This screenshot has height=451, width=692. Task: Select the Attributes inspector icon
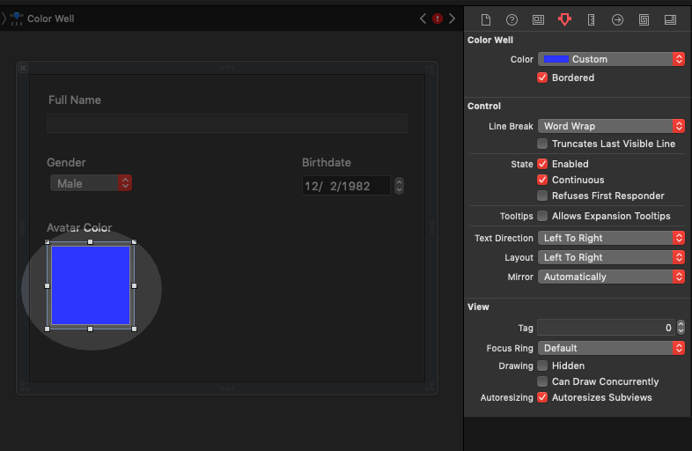564,19
